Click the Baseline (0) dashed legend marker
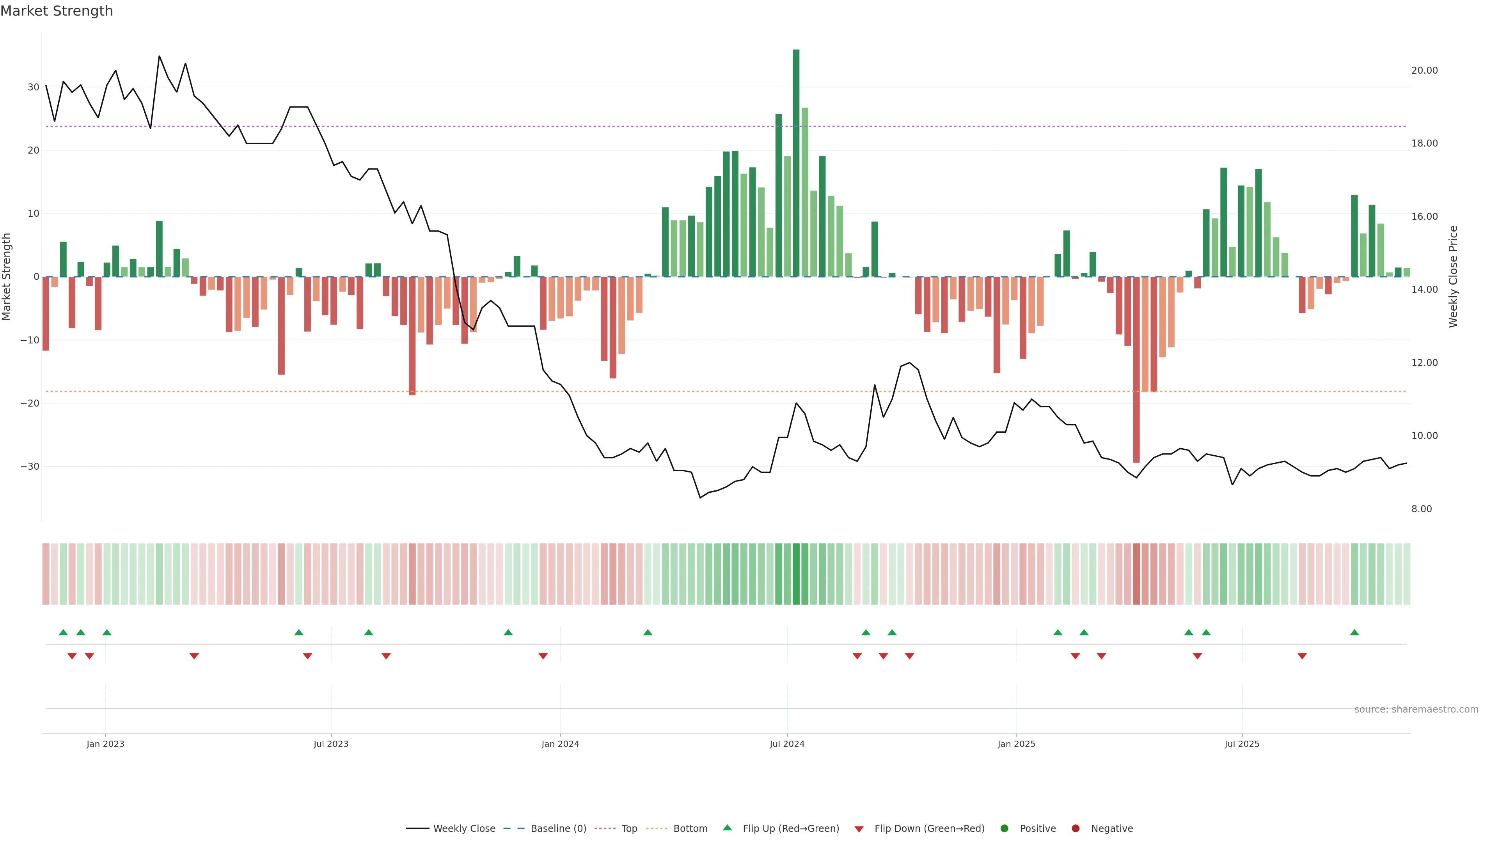Screen dimensions: 1498x842 point(513,829)
